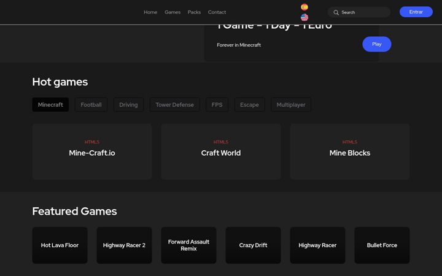The height and width of the screenshot is (276, 442).
Task: Select the Minecraft category tab
Action: [50, 105]
